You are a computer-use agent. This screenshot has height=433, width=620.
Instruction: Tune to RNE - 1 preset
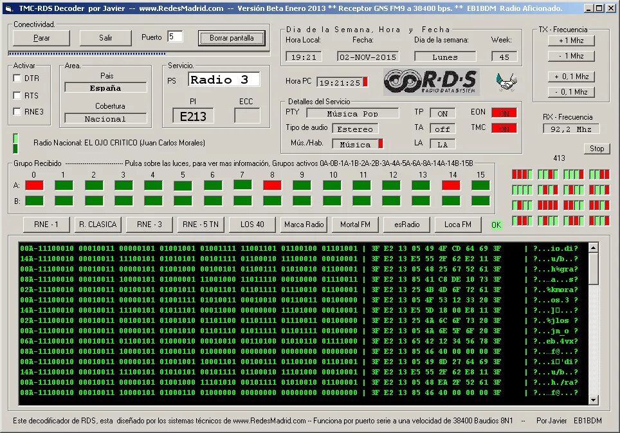tap(46, 224)
